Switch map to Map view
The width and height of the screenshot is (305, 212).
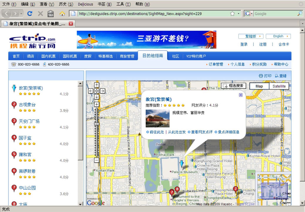259,86
